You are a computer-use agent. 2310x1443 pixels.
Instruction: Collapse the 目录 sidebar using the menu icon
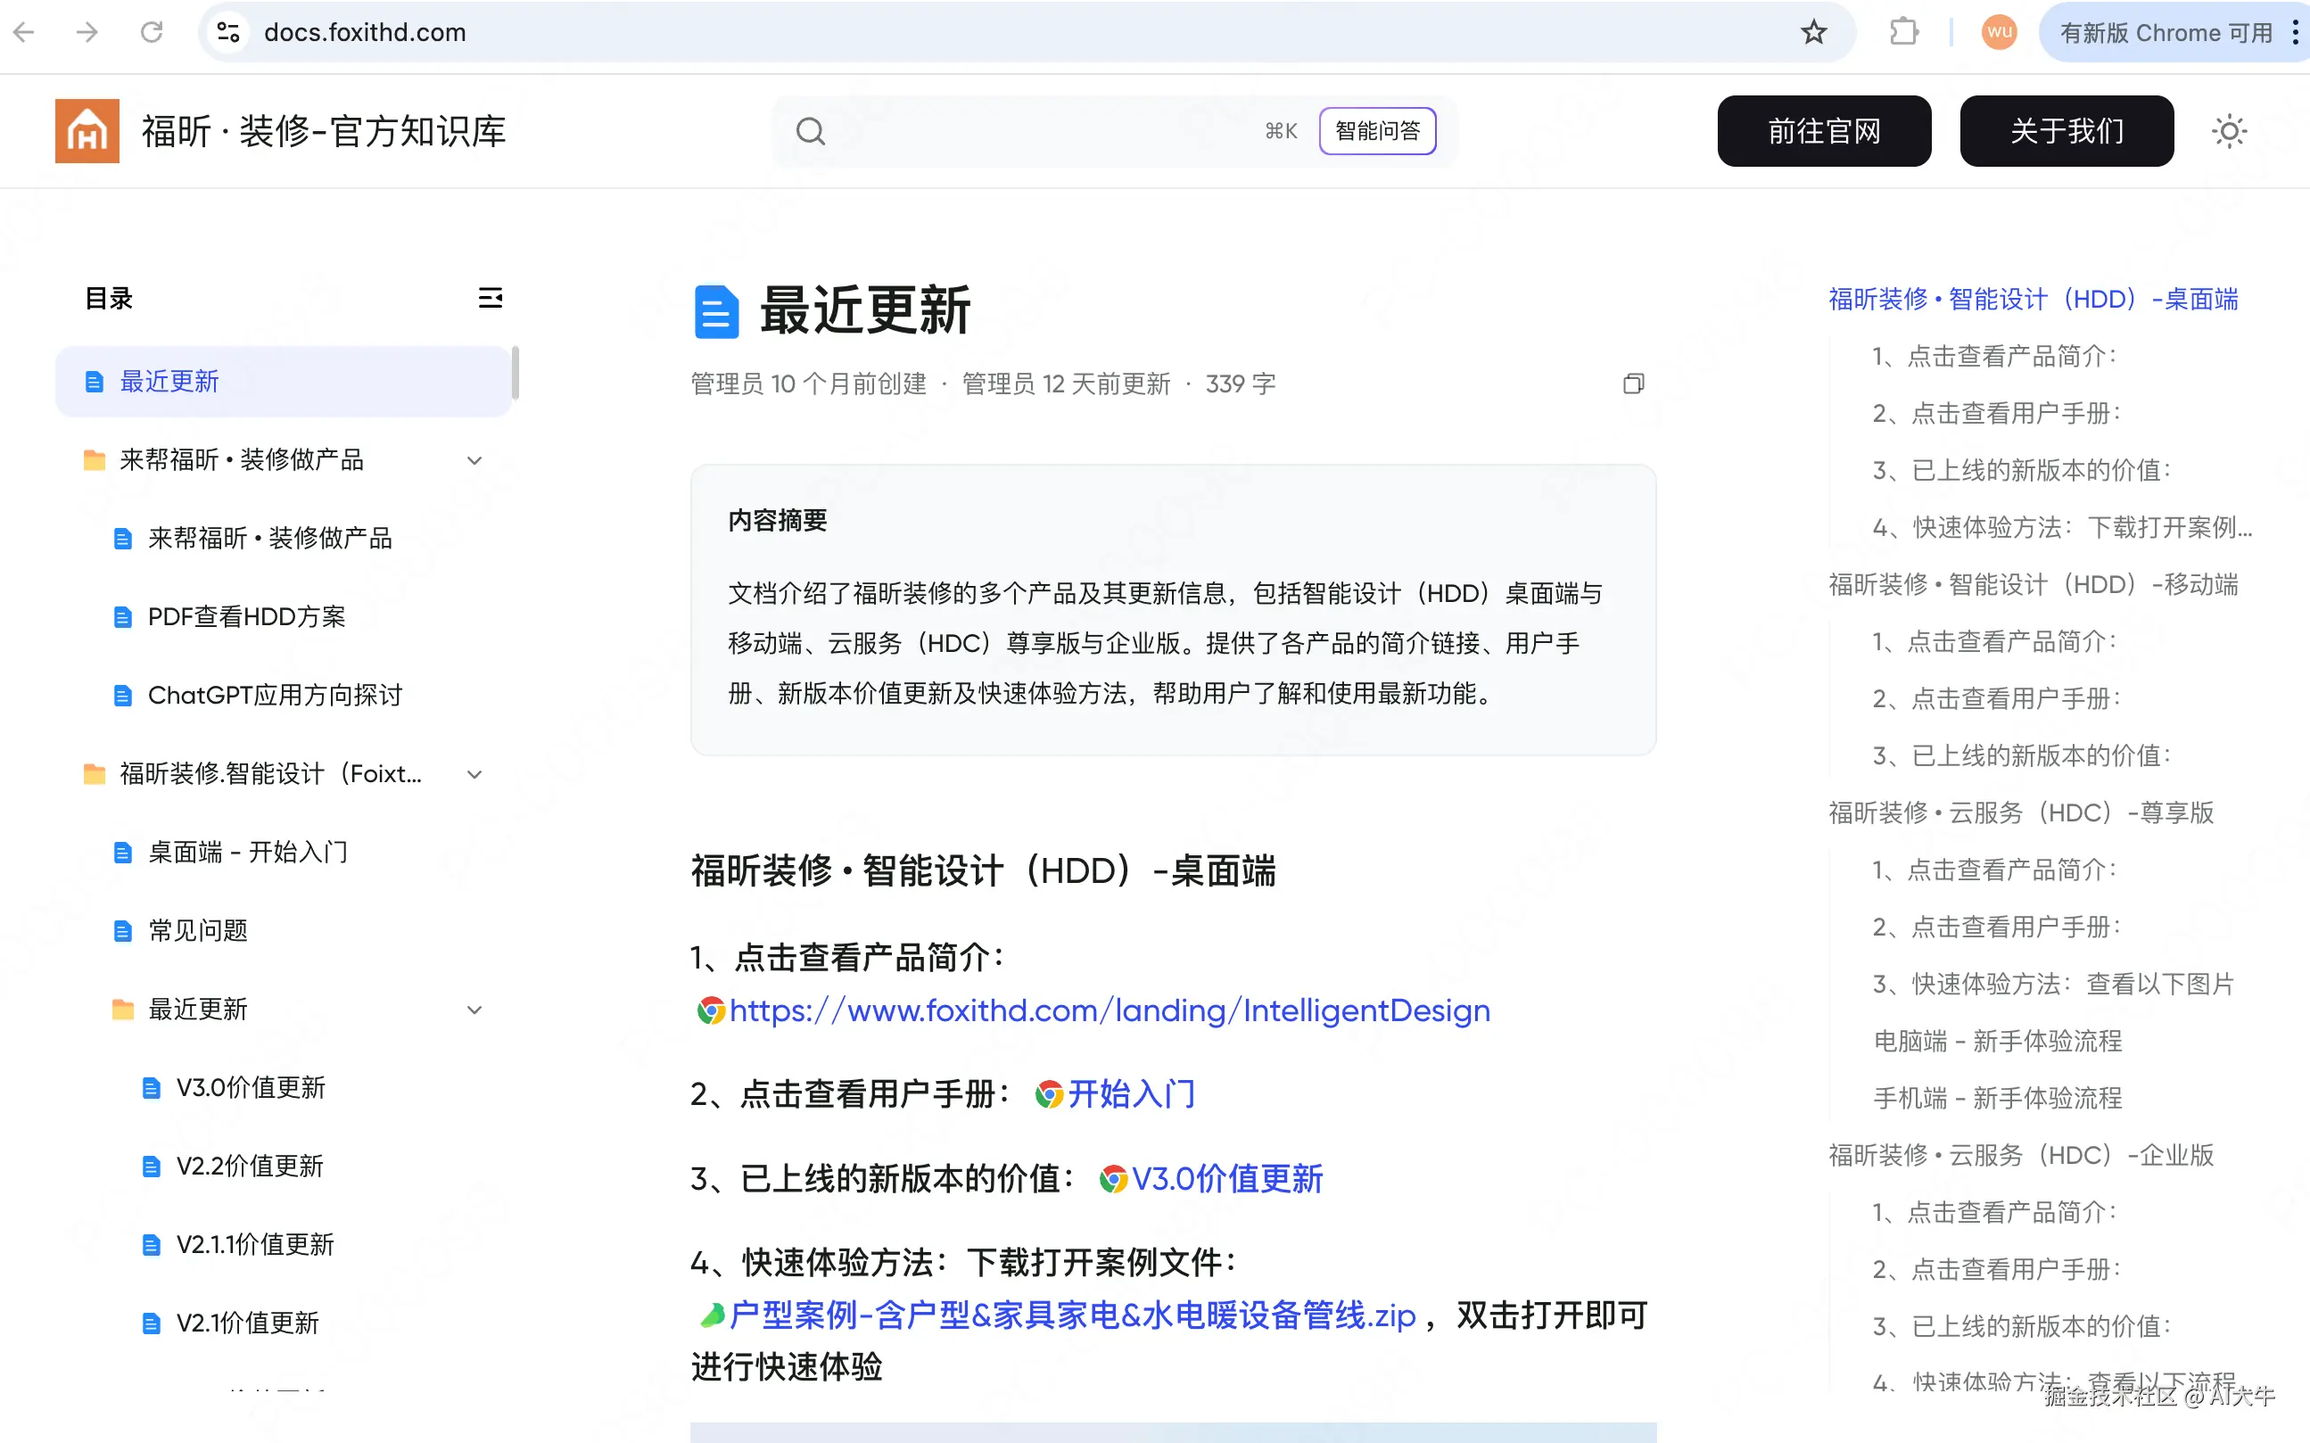click(490, 299)
